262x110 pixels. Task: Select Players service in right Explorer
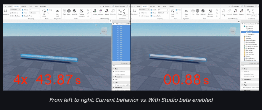tap(248, 36)
